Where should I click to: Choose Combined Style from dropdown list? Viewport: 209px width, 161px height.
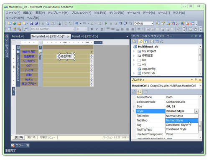click(x=182, y=129)
